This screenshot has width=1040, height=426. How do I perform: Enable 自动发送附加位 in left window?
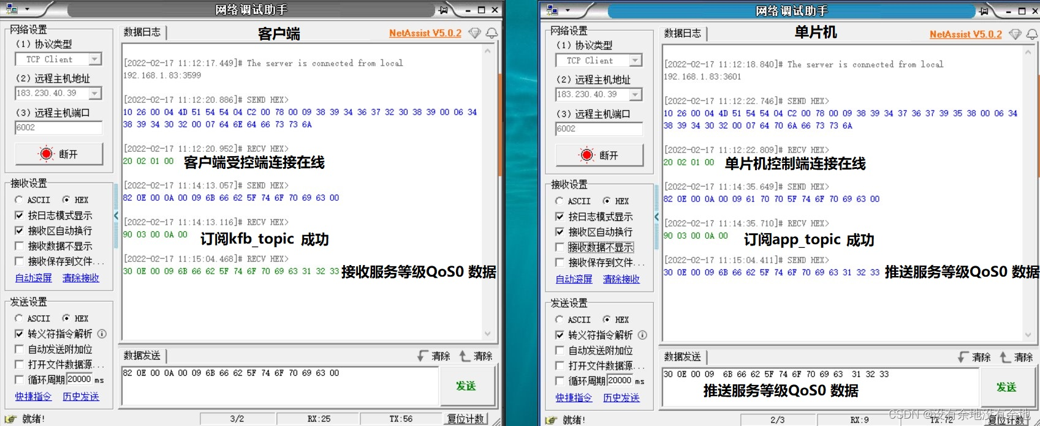(x=19, y=349)
